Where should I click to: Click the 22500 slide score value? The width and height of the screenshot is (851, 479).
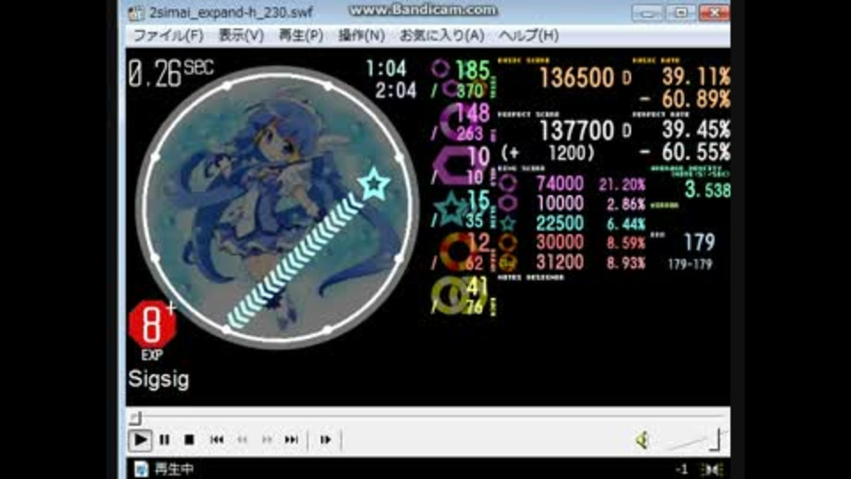point(560,223)
